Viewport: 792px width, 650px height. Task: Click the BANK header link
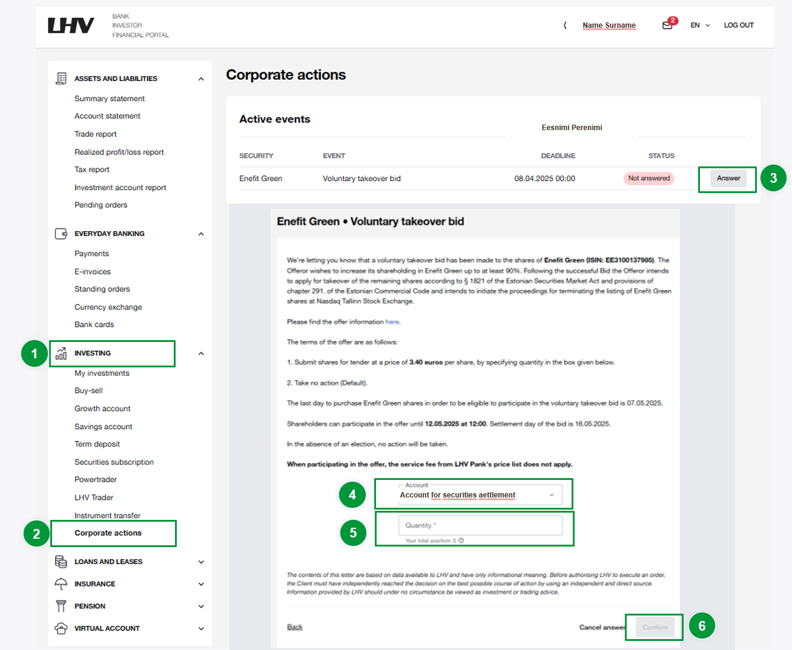[120, 16]
